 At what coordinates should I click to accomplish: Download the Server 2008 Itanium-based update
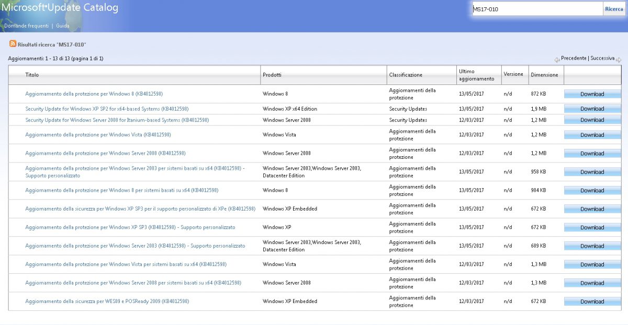pyautogui.click(x=592, y=120)
